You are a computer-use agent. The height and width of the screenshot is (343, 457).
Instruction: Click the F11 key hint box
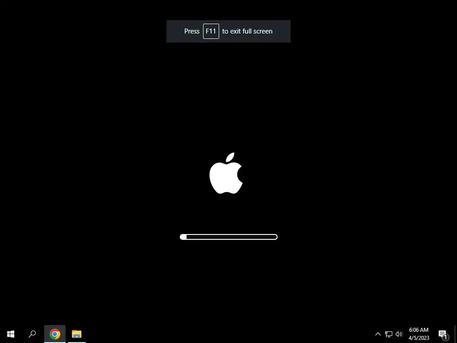[x=211, y=31]
